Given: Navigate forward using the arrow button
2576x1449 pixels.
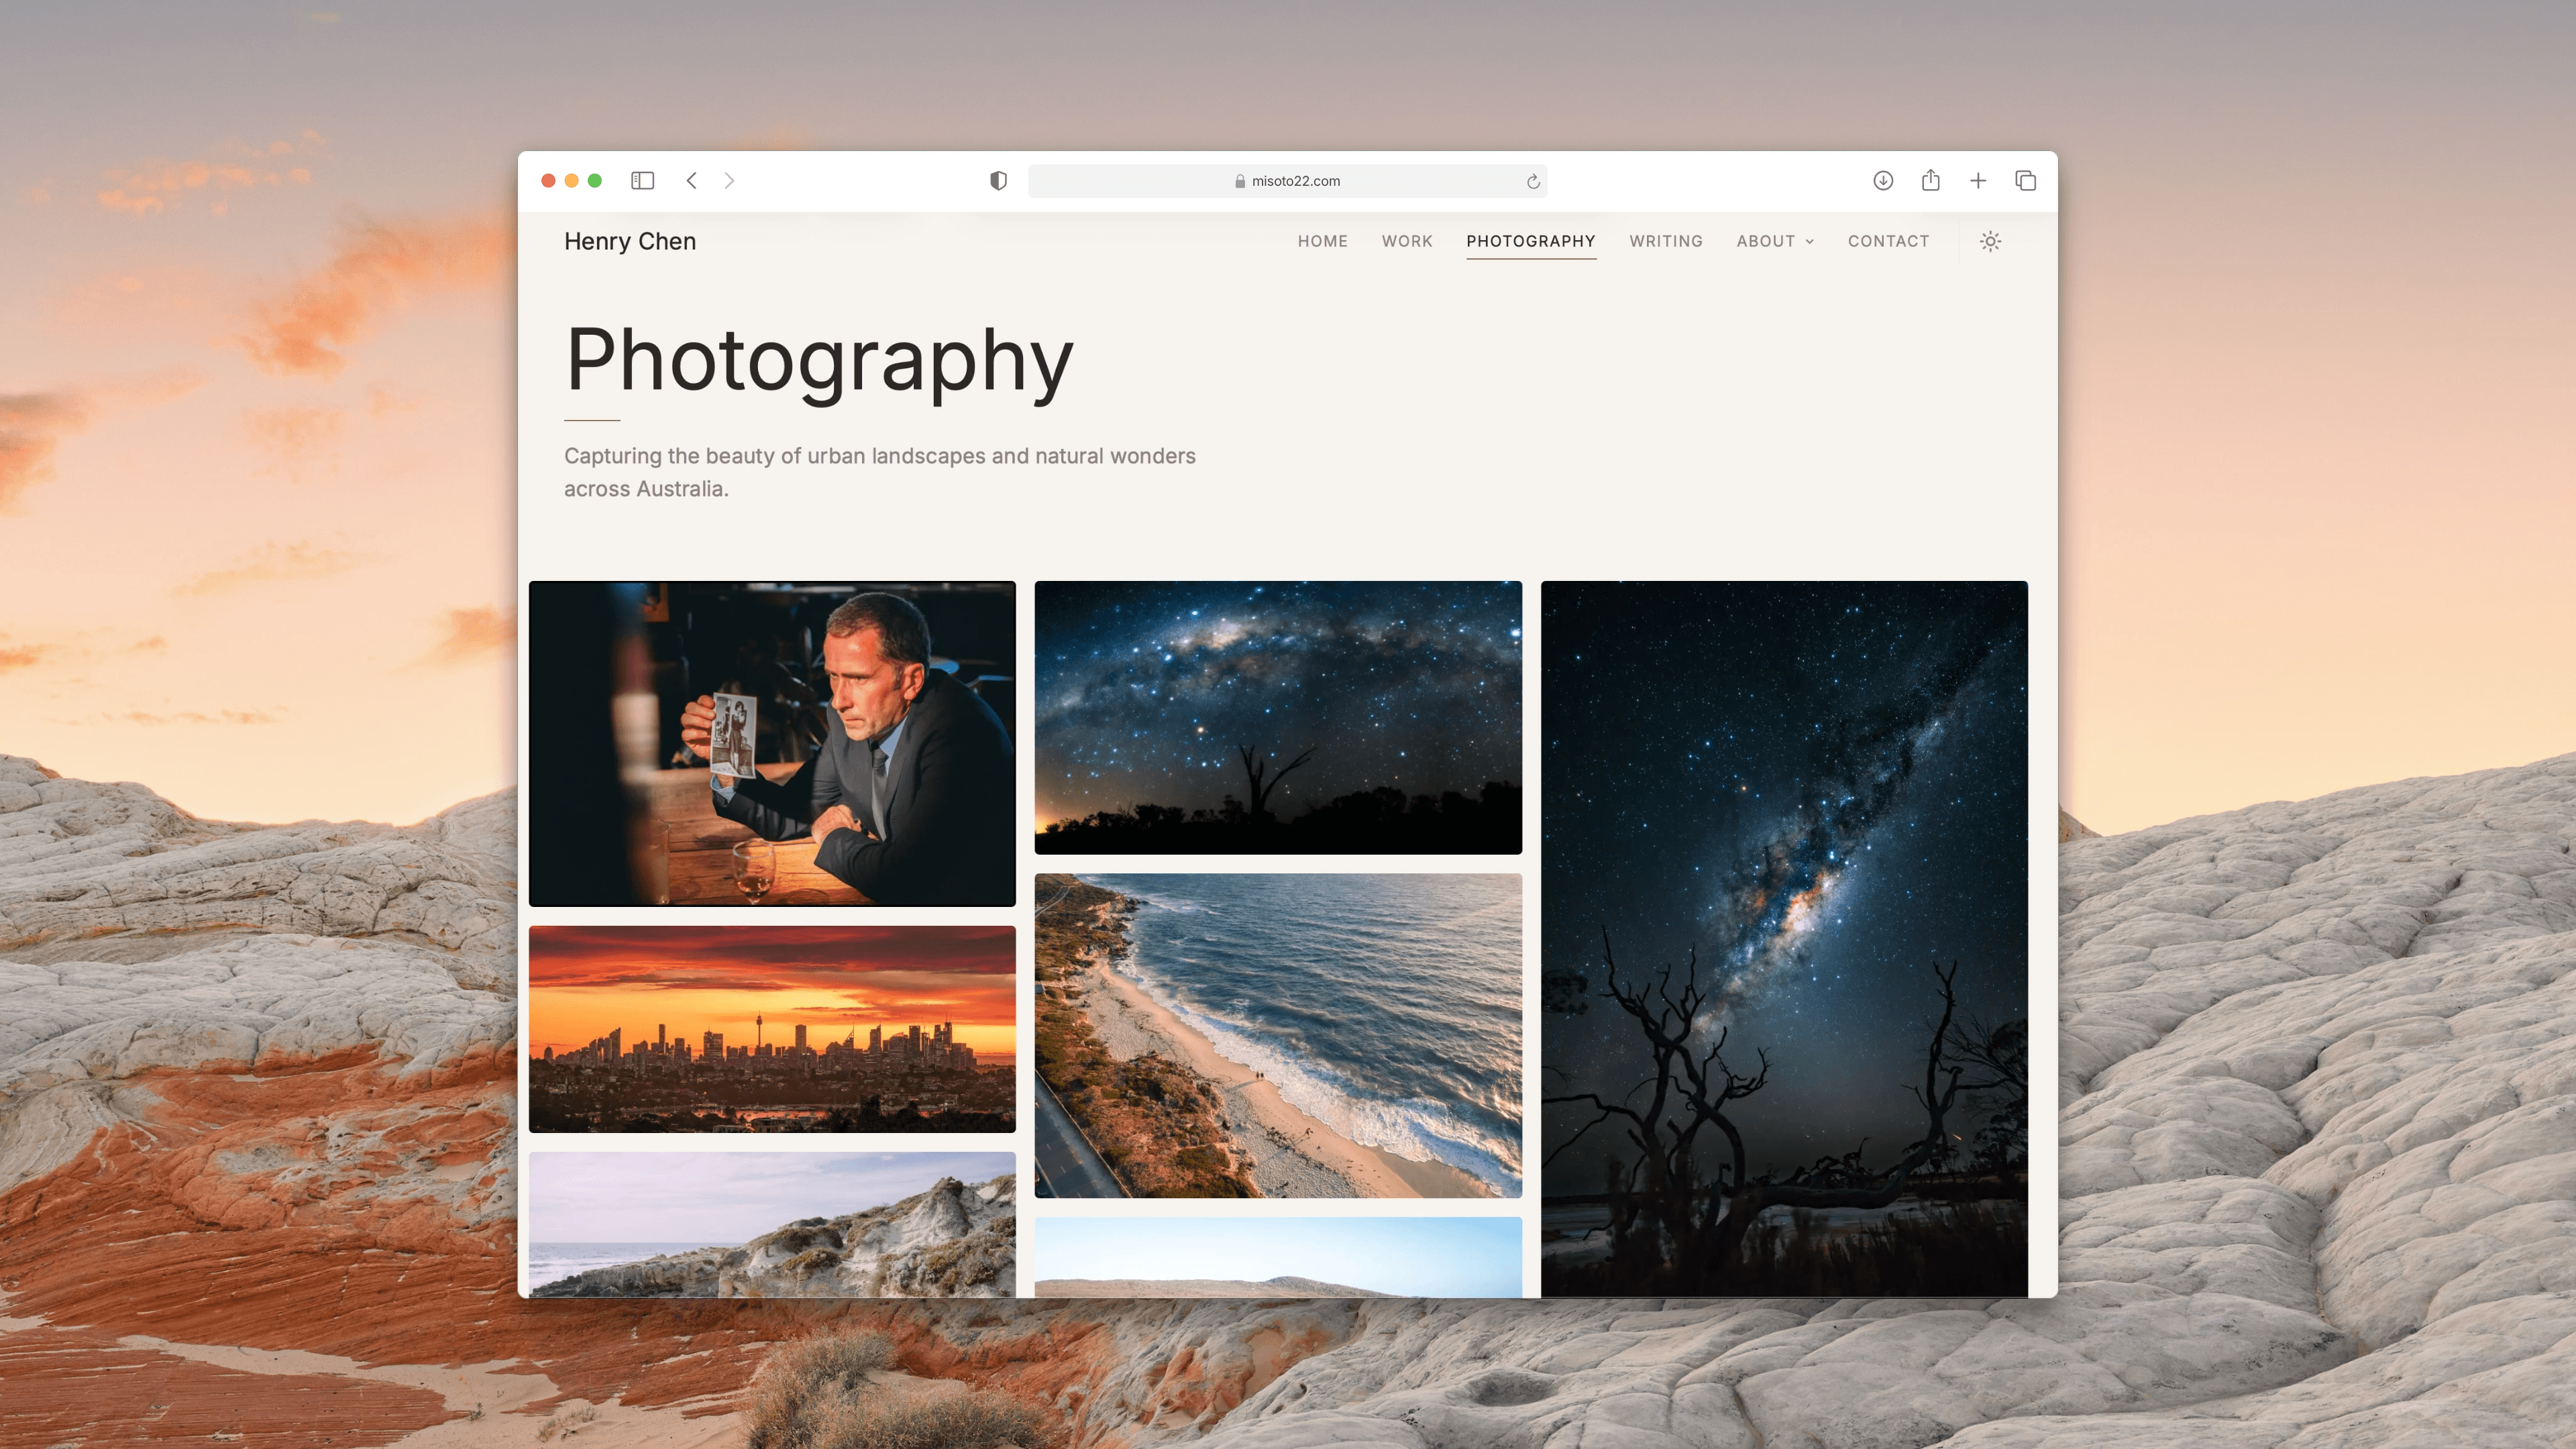Looking at the screenshot, I should coord(729,181).
